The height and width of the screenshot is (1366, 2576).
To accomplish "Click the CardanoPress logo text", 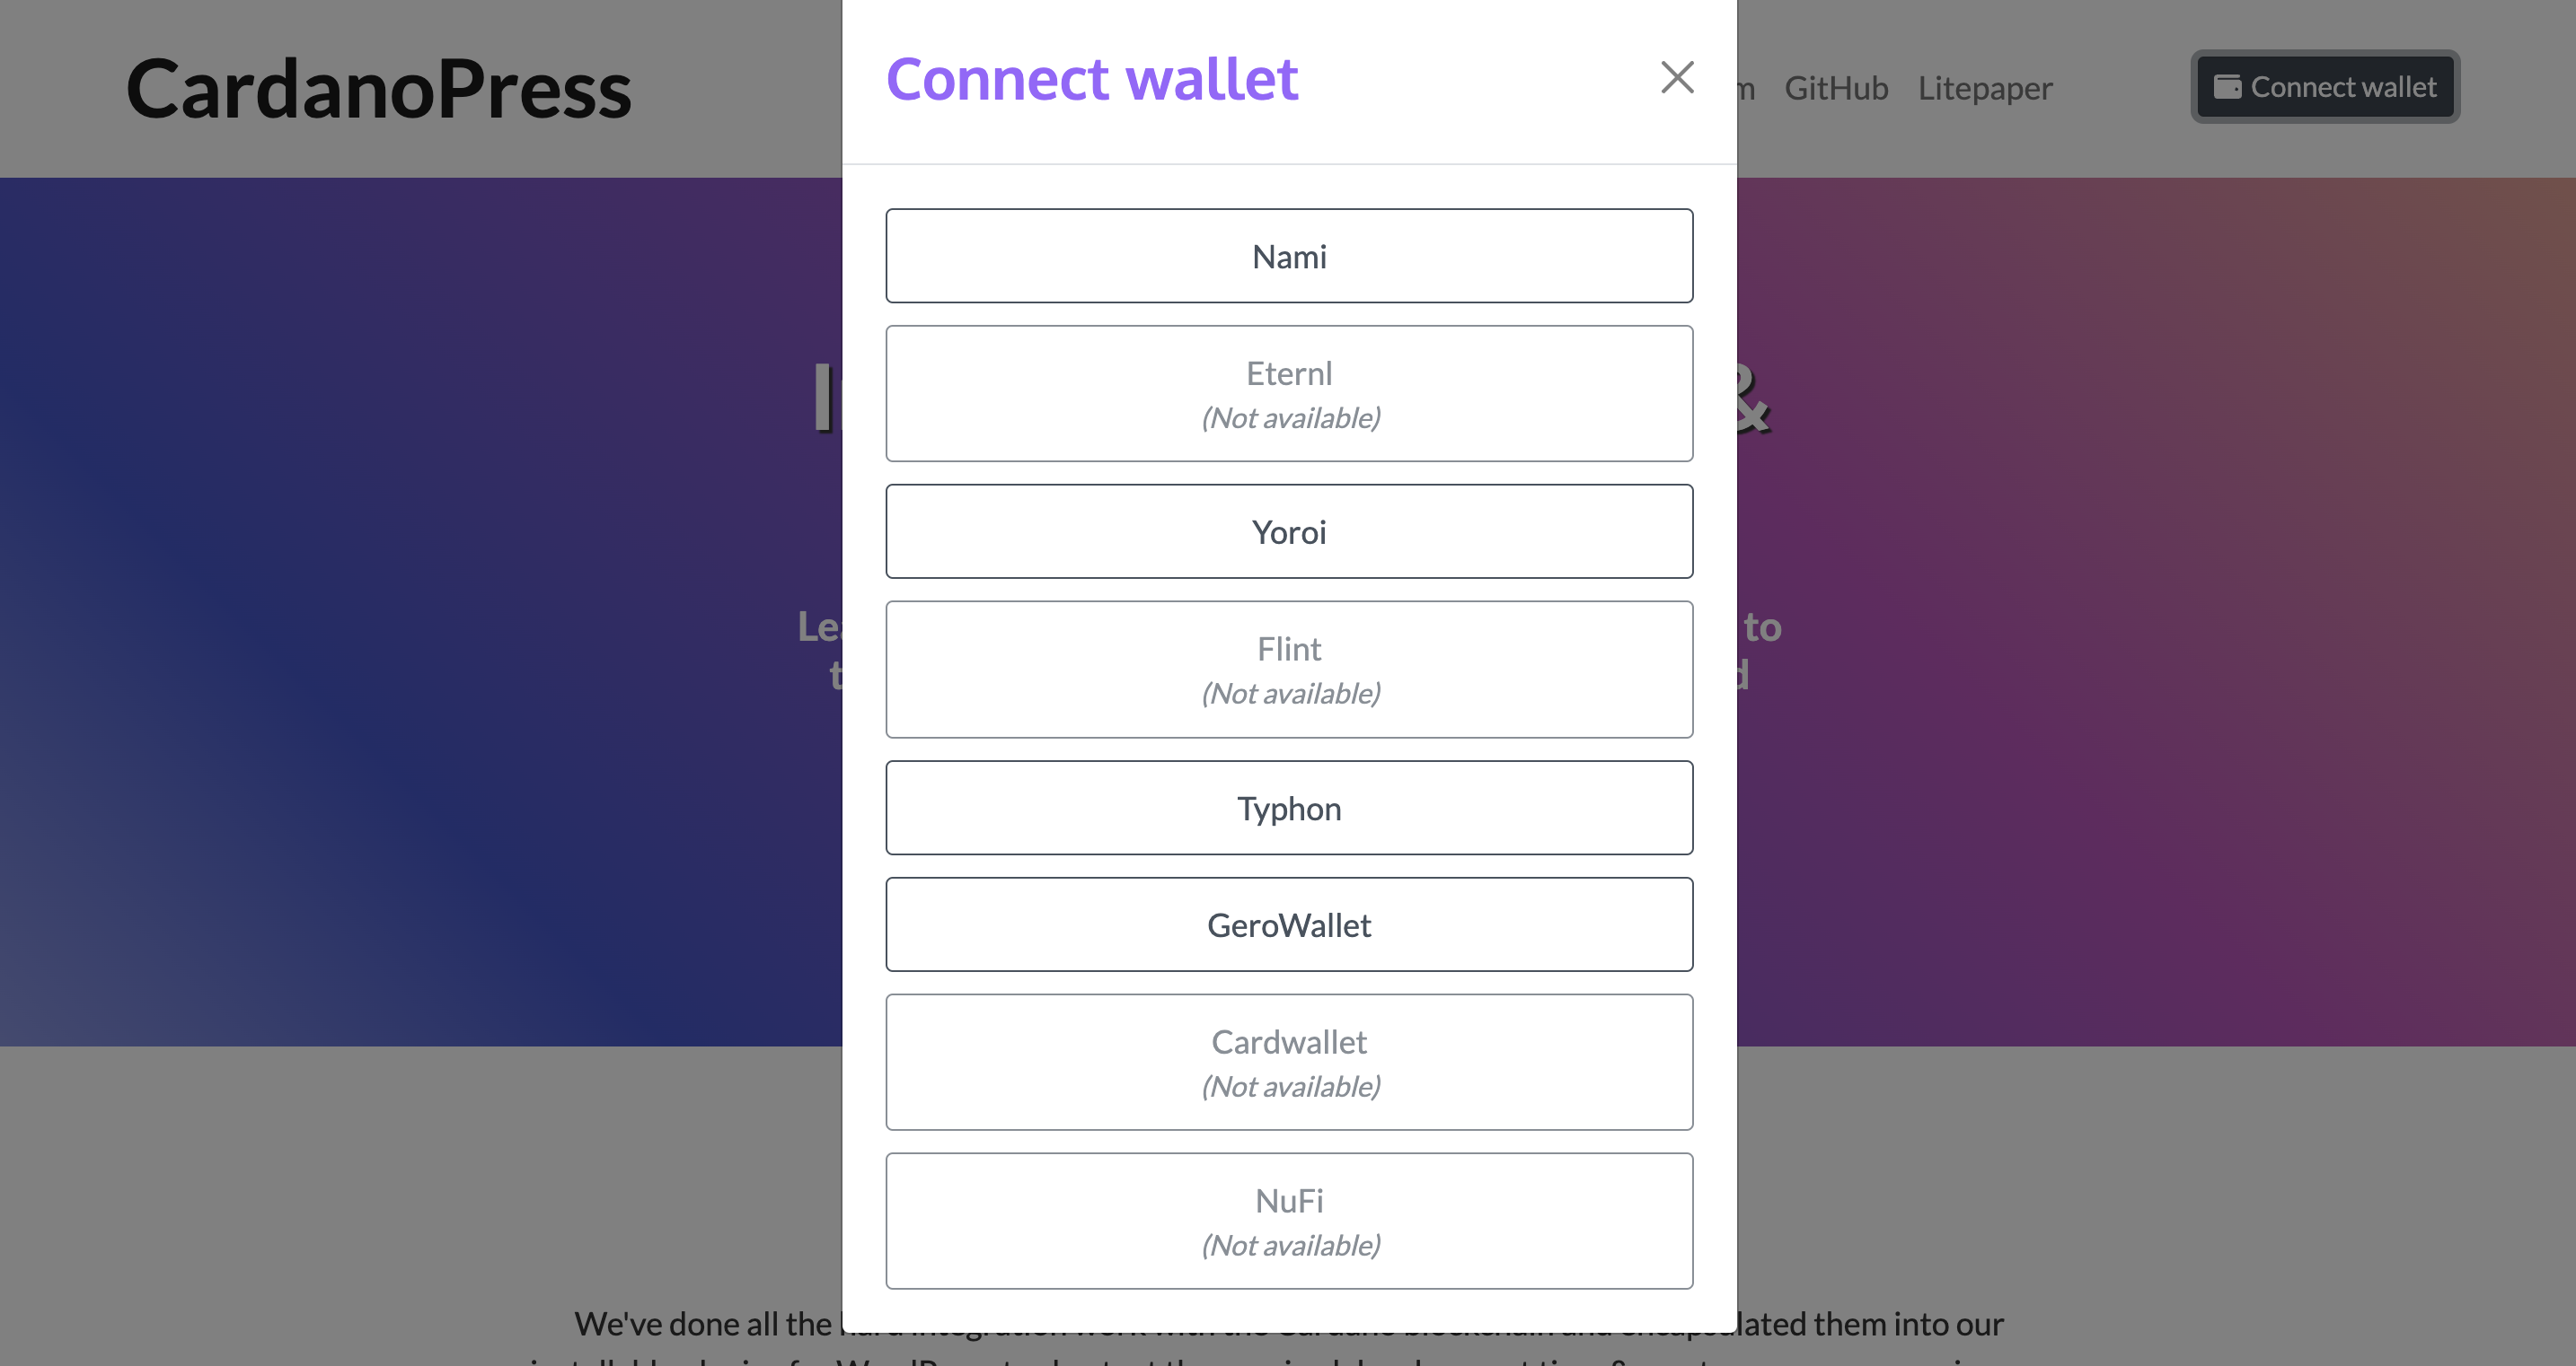I will click(x=376, y=87).
